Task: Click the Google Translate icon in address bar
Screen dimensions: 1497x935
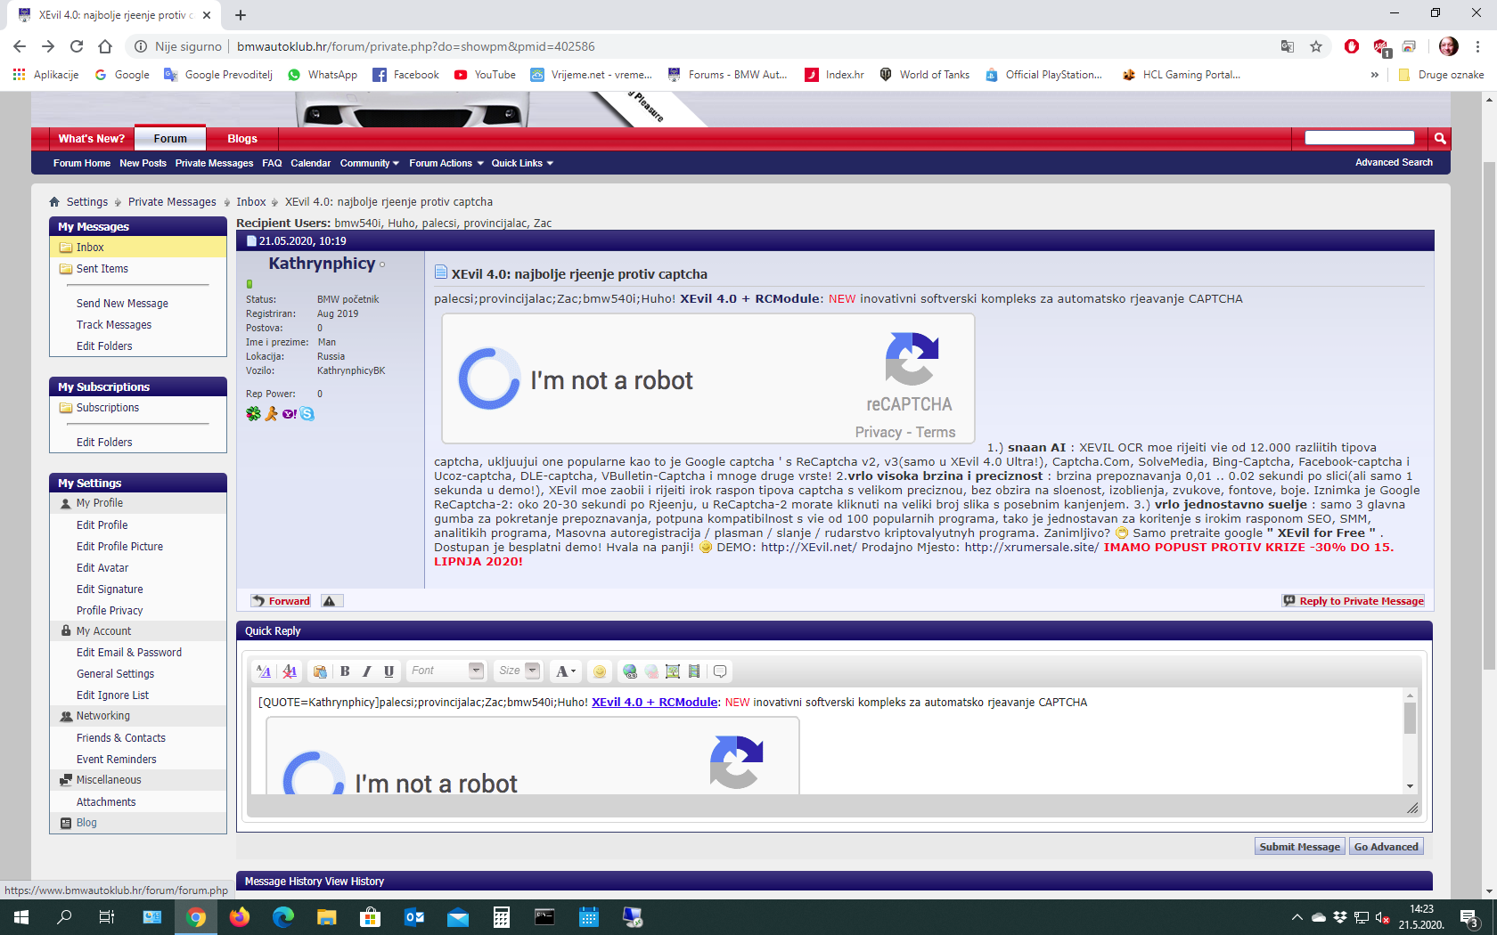Action: point(1288,46)
